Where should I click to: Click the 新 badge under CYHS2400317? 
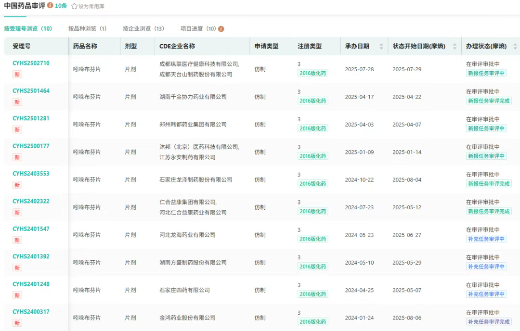[x=17, y=322]
